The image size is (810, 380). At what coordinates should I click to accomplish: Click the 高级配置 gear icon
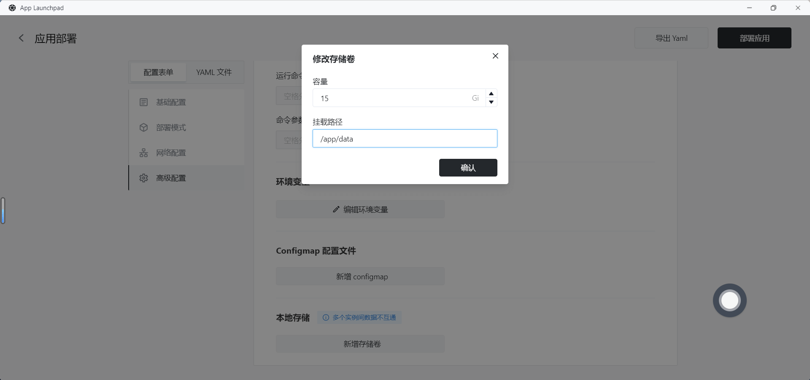(x=143, y=178)
